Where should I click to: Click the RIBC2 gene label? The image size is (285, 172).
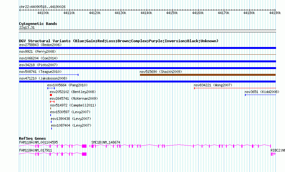278,150
